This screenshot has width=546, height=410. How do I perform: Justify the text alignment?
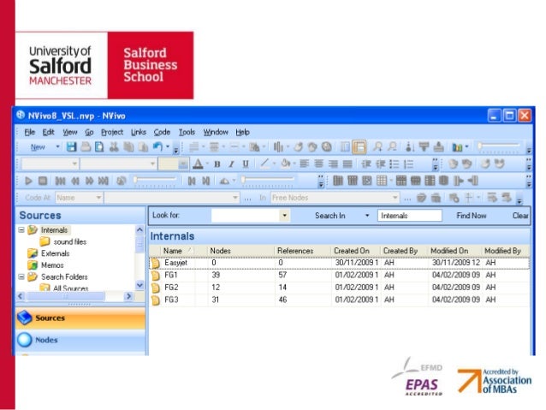(x=347, y=163)
